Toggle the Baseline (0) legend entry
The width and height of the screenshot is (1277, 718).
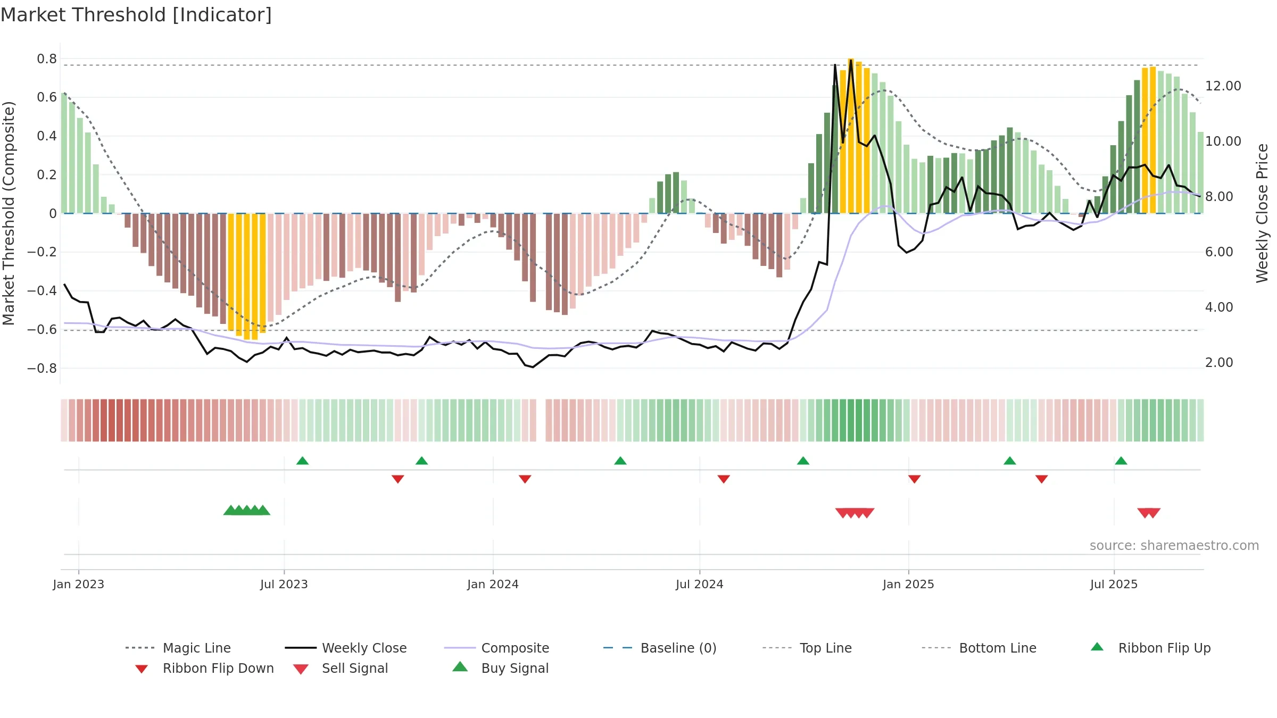(660, 648)
